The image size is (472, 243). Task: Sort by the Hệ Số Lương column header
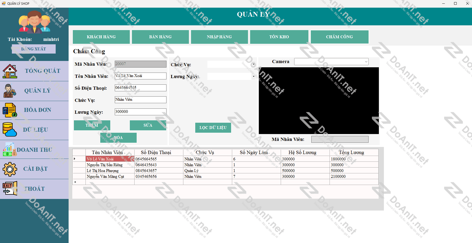coord(305,153)
